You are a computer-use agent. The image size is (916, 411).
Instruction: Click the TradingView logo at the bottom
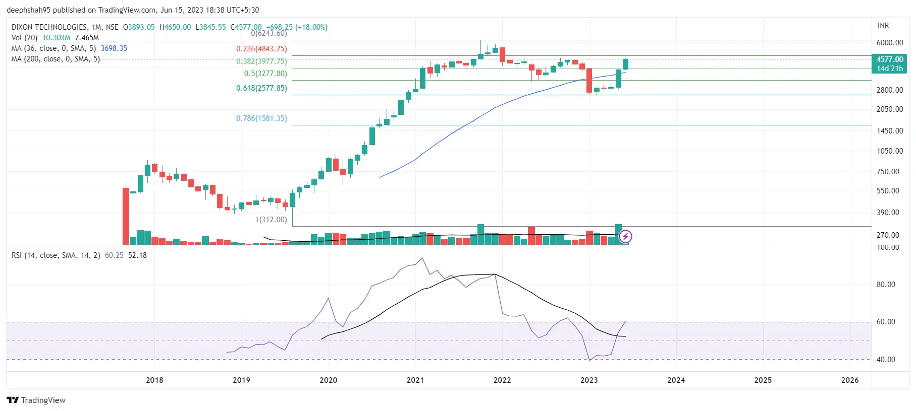pos(36,400)
